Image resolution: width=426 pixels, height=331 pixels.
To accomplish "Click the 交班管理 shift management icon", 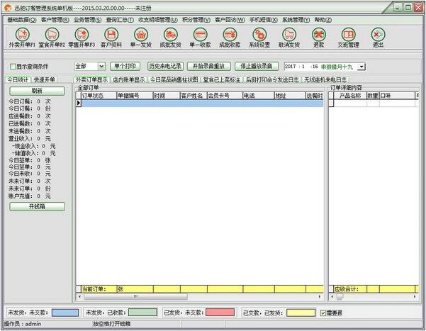I will pyautogui.click(x=348, y=34).
